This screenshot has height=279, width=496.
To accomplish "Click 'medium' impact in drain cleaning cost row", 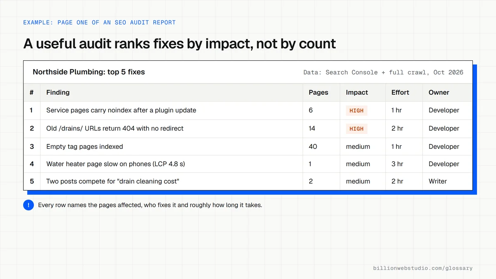I will [358, 181].
